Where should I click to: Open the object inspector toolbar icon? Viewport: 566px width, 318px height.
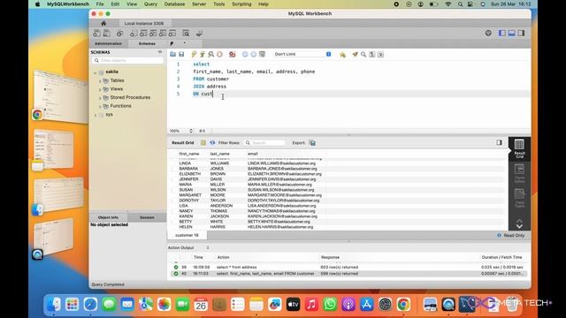(x=120, y=34)
